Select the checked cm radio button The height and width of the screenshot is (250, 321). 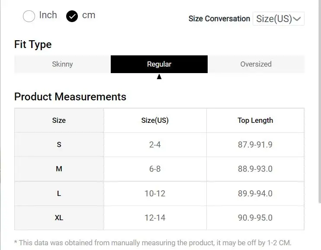click(72, 16)
